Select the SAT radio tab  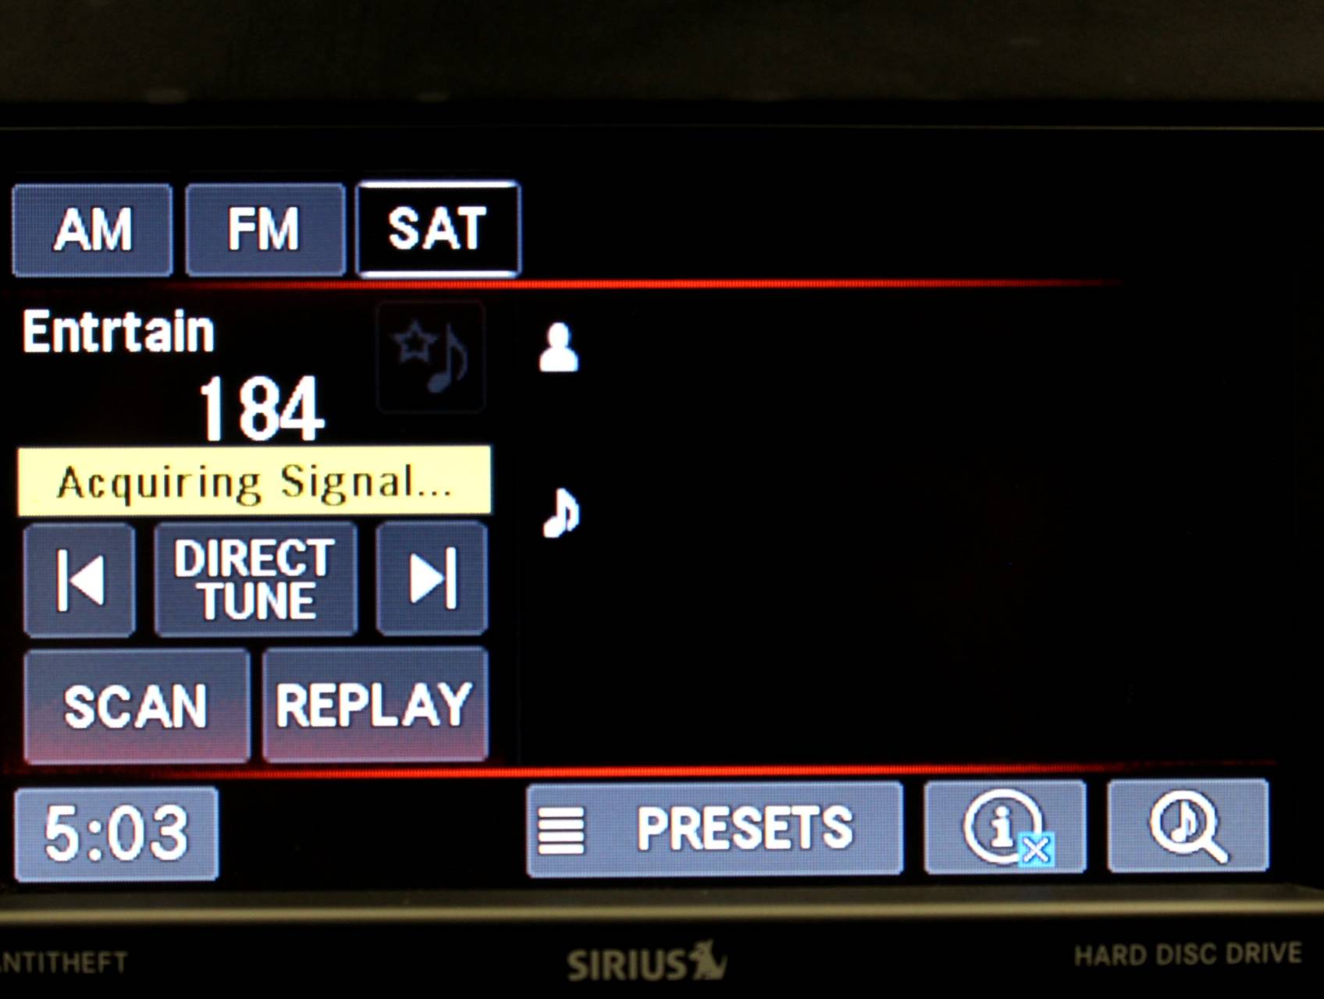437,229
